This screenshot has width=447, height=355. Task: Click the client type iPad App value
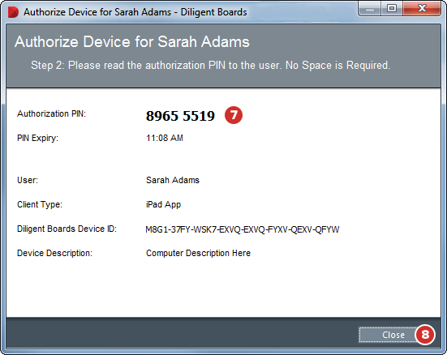(163, 204)
